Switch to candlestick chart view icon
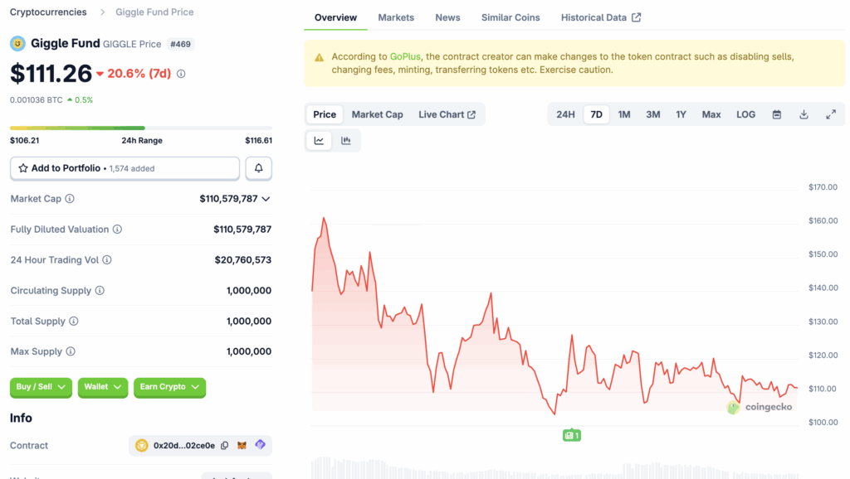The image size is (850, 479). click(x=346, y=141)
